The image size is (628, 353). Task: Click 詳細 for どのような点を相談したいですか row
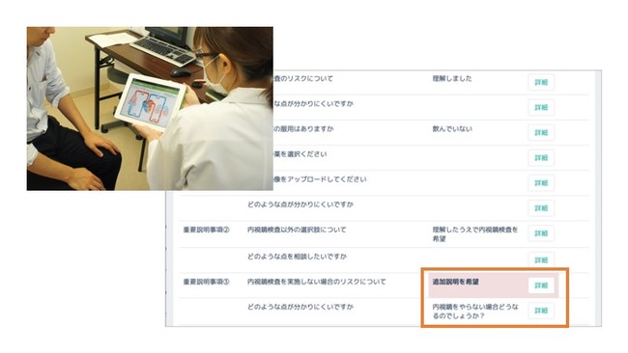(x=541, y=259)
